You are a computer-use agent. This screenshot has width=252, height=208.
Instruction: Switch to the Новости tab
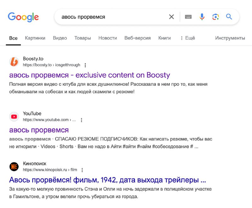coord(107,38)
